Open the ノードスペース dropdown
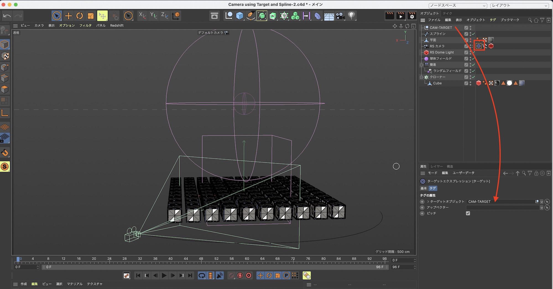Viewport: 553px width, 289px height. [458, 6]
